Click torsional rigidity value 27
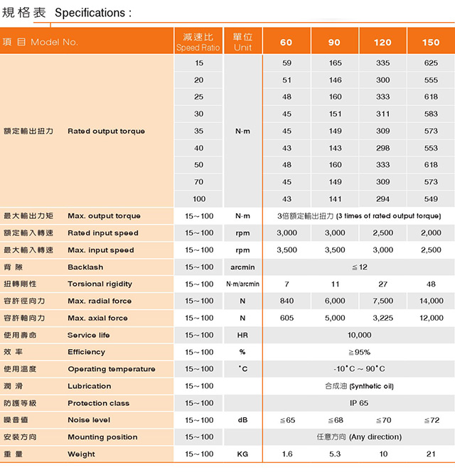The image size is (455, 472). point(382,284)
